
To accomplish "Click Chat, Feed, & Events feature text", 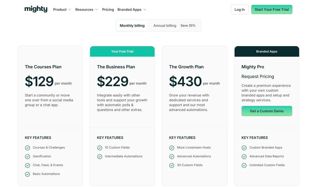I will coord(48,165).
